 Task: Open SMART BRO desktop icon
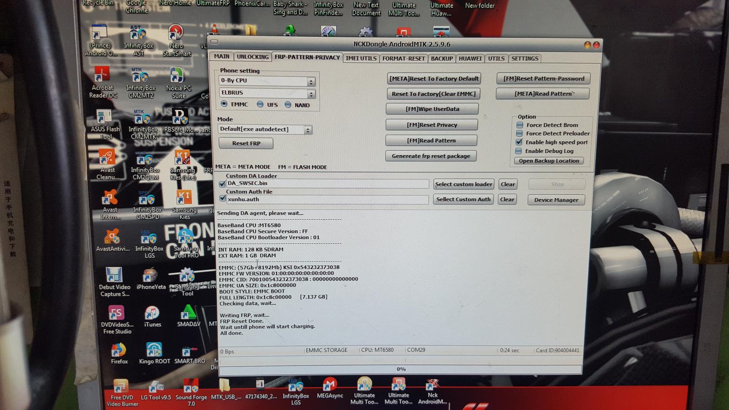click(190, 355)
